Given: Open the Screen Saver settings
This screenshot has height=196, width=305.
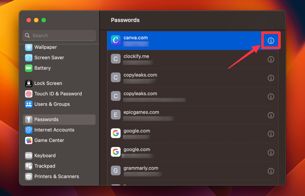Looking at the screenshot, I should click(x=49, y=58).
